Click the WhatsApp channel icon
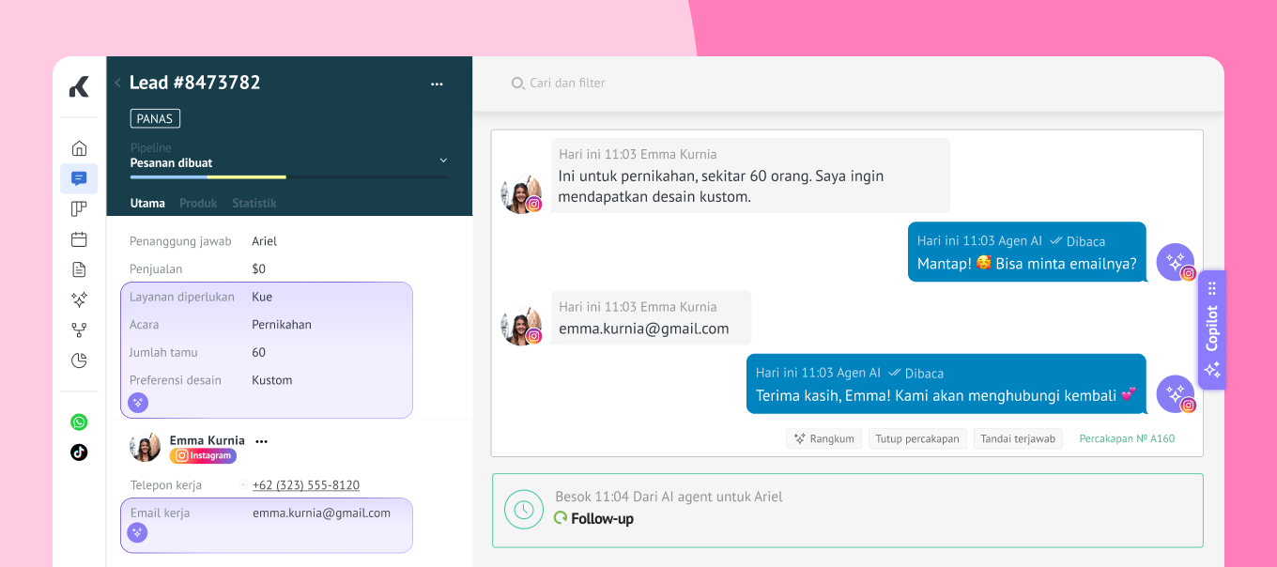 79,422
